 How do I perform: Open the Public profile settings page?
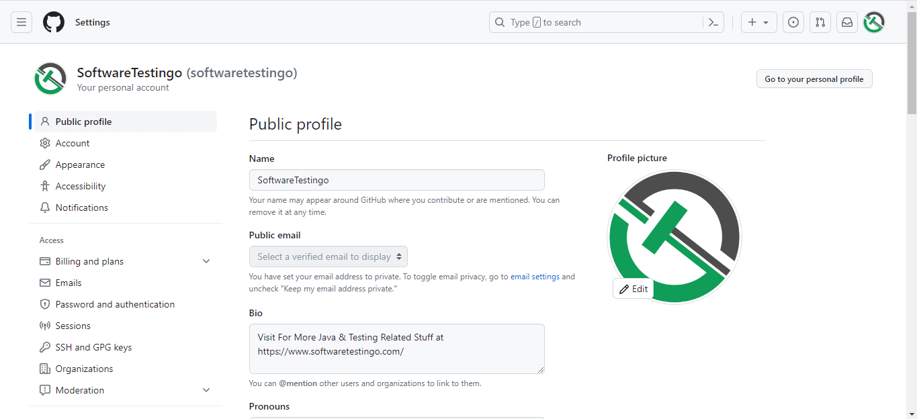tap(126, 122)
